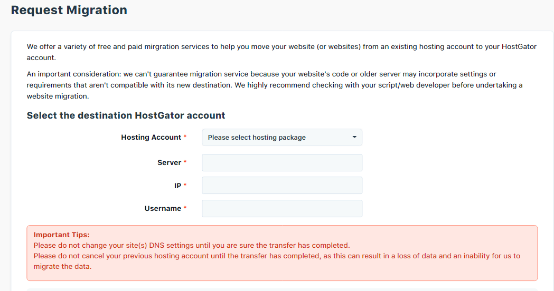Click the required asterisk next to Server

[x=185, y=162]
